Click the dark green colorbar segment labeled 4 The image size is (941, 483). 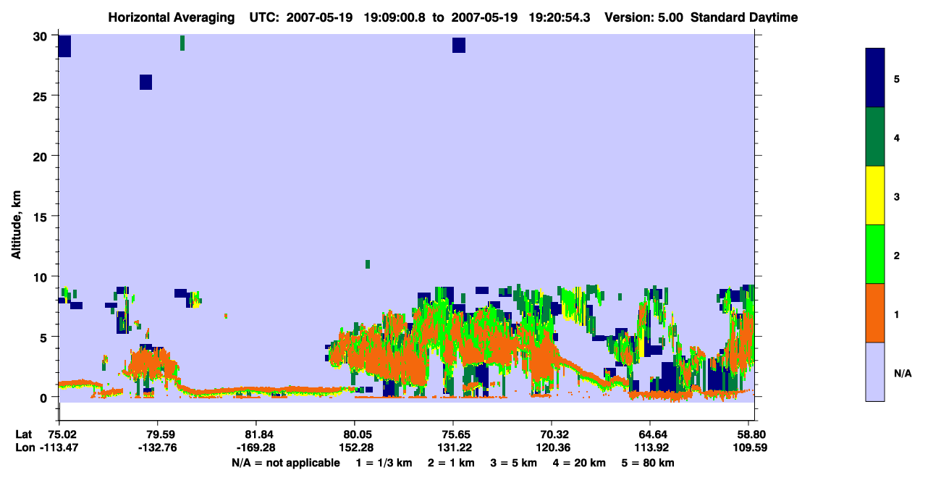tap(875, 137)
